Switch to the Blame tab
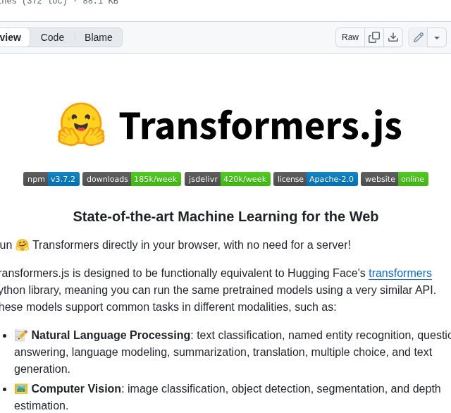The image size is (451, 413). coord(99,37)
